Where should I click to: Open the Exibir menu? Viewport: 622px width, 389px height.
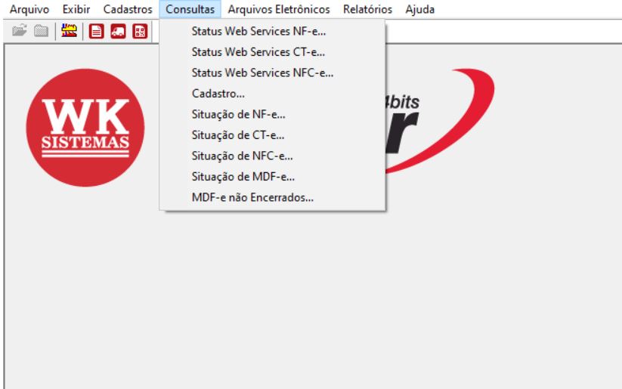click(76, 9)
